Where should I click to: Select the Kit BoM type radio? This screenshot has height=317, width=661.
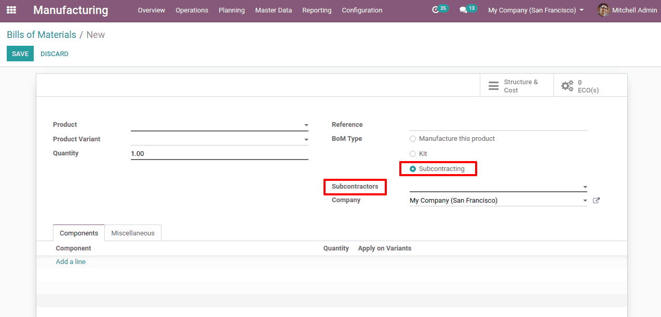[413, 154]
